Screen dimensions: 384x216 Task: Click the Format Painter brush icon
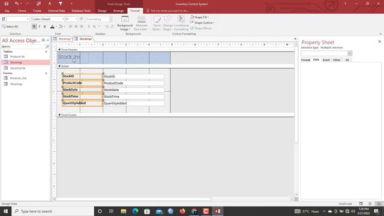tap(81, 19)
